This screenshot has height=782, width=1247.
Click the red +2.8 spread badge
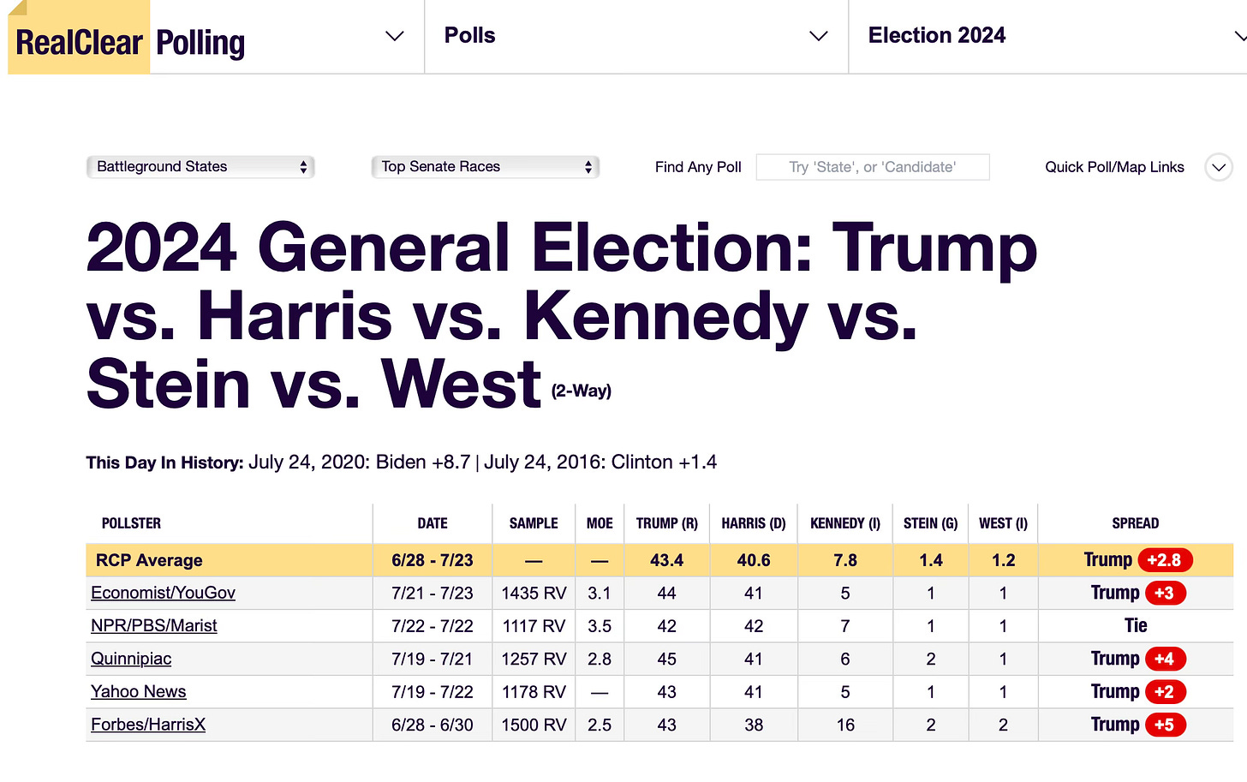pyautogui.click(x=1164, y=560)
